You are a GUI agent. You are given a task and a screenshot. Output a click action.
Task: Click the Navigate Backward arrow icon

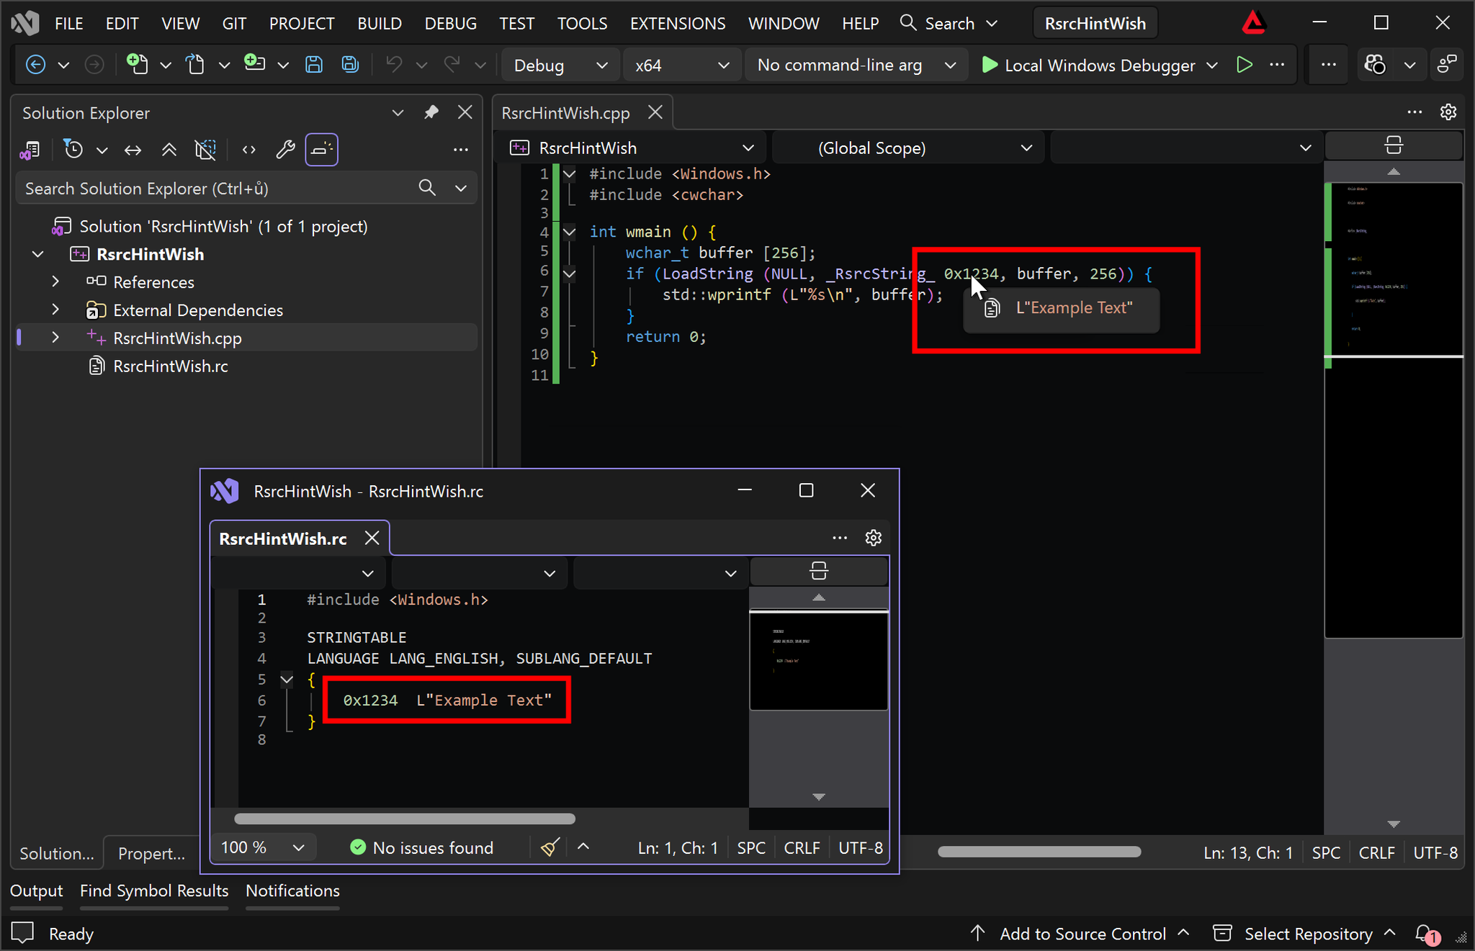point(35,65)
